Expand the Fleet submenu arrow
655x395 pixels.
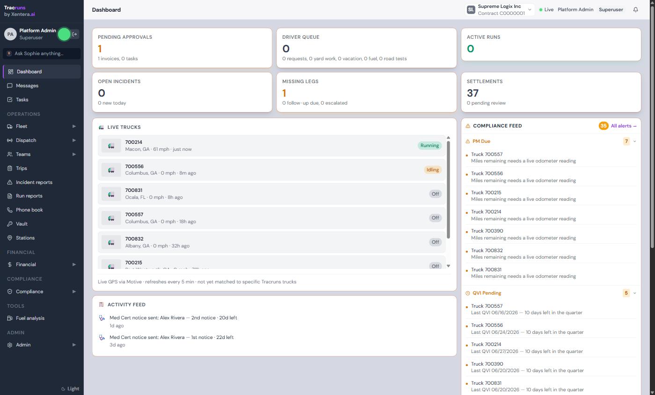tap(74, 127)
